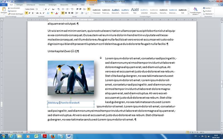Apply the Standard style
This screenshot has width=223, height=139.
tap(96, 11)
